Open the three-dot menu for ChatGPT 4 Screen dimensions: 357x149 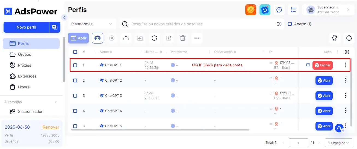(346, 111)
